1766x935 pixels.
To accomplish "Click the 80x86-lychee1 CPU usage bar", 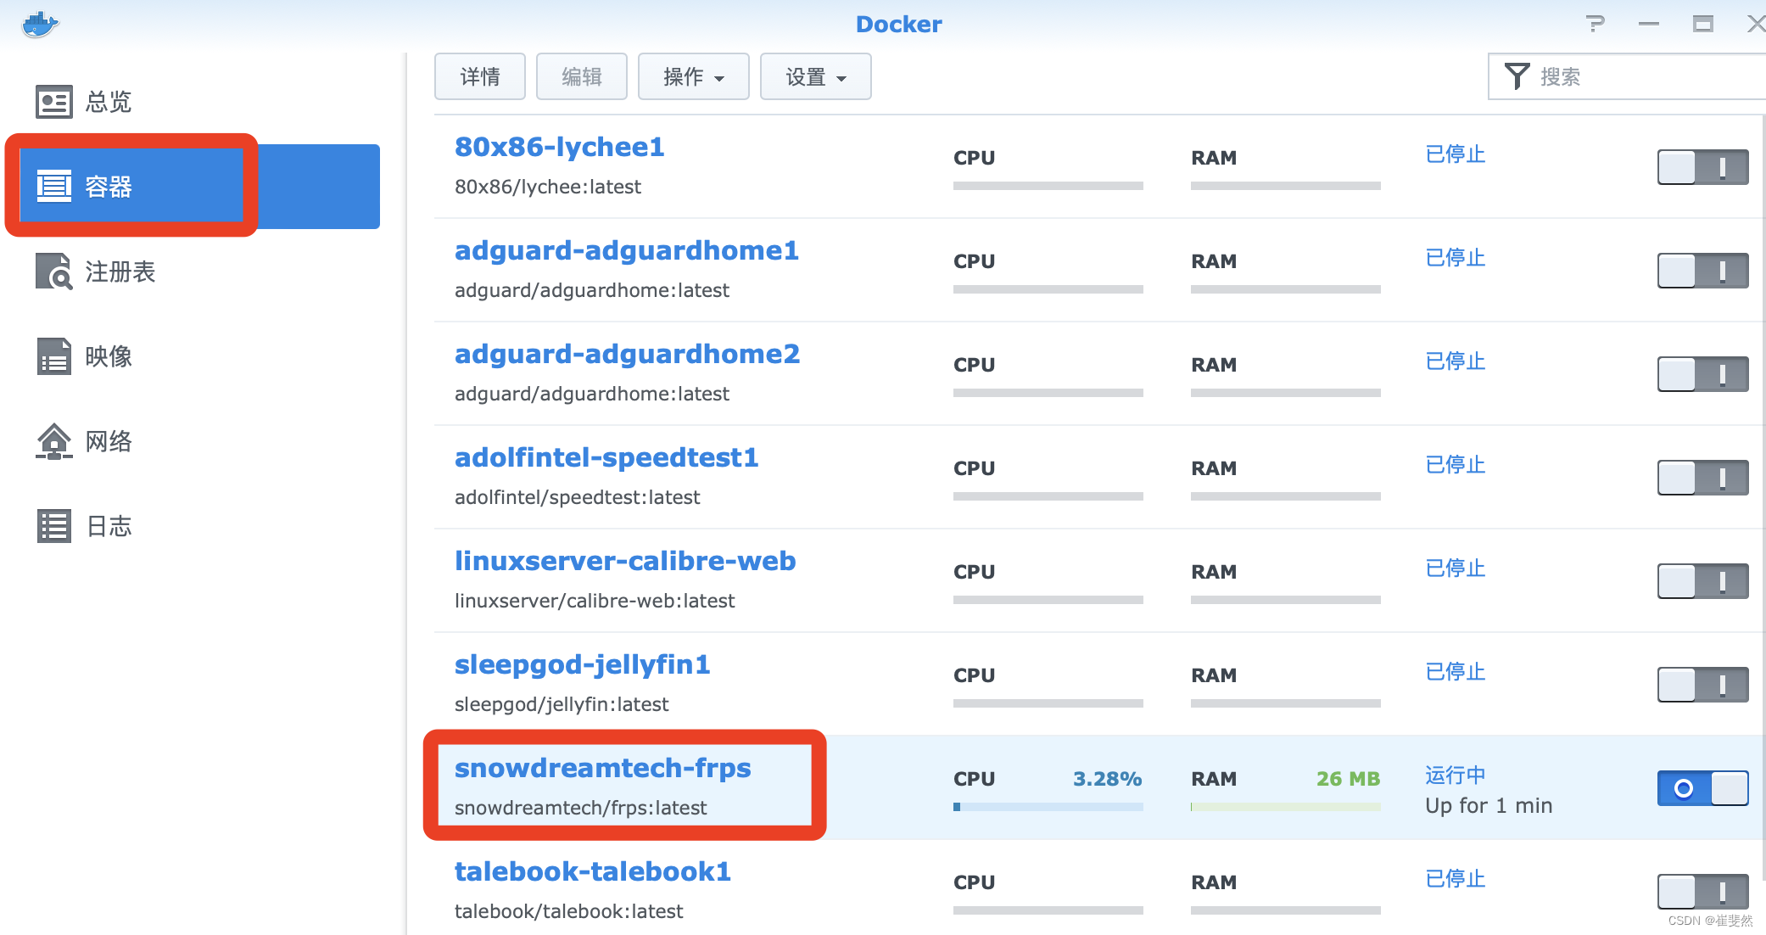I will [1048, 186].
